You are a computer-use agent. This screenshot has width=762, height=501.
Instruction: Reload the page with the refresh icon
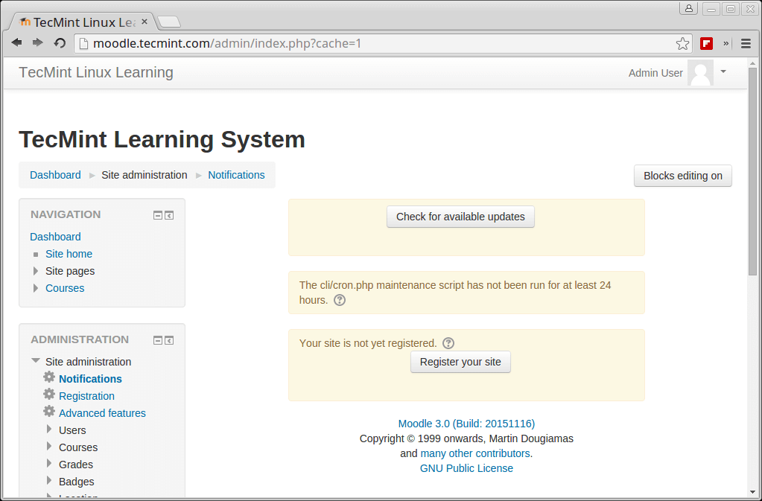[x=60, y=43]
